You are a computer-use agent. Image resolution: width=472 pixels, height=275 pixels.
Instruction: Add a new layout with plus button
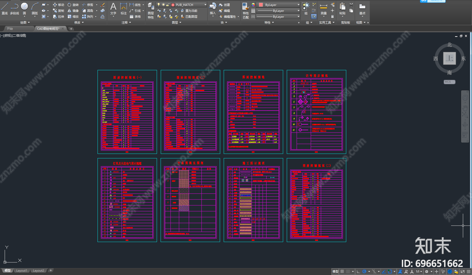pyautogui.click(x=51, y=271)
